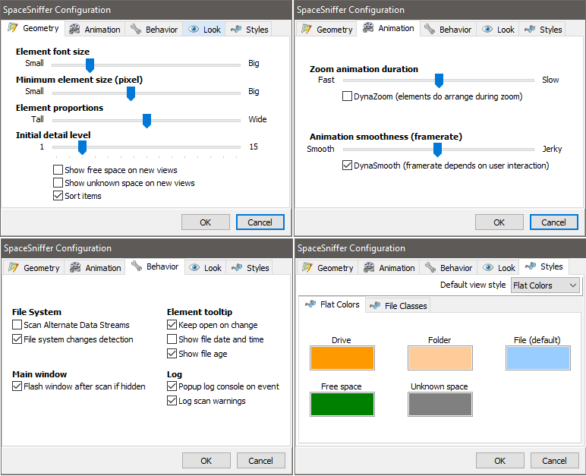Click Look eye icon in top-right window

[487, 29]
